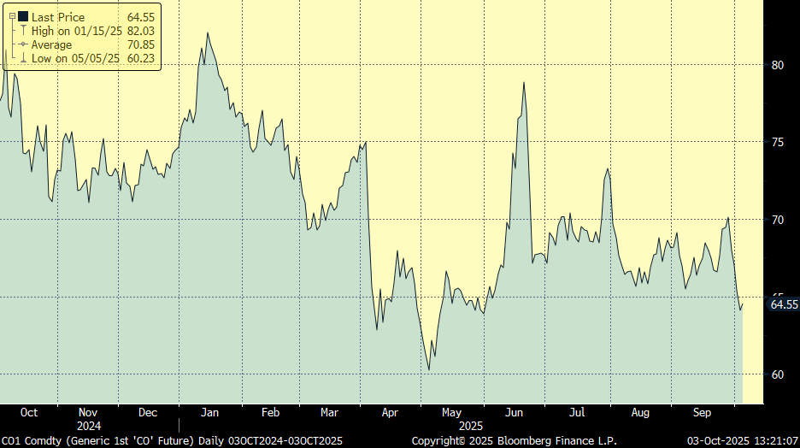Screen dimensions: 800x448
Task: Click the Average value 70.85 in legend
Action: [x=140, y=44]
